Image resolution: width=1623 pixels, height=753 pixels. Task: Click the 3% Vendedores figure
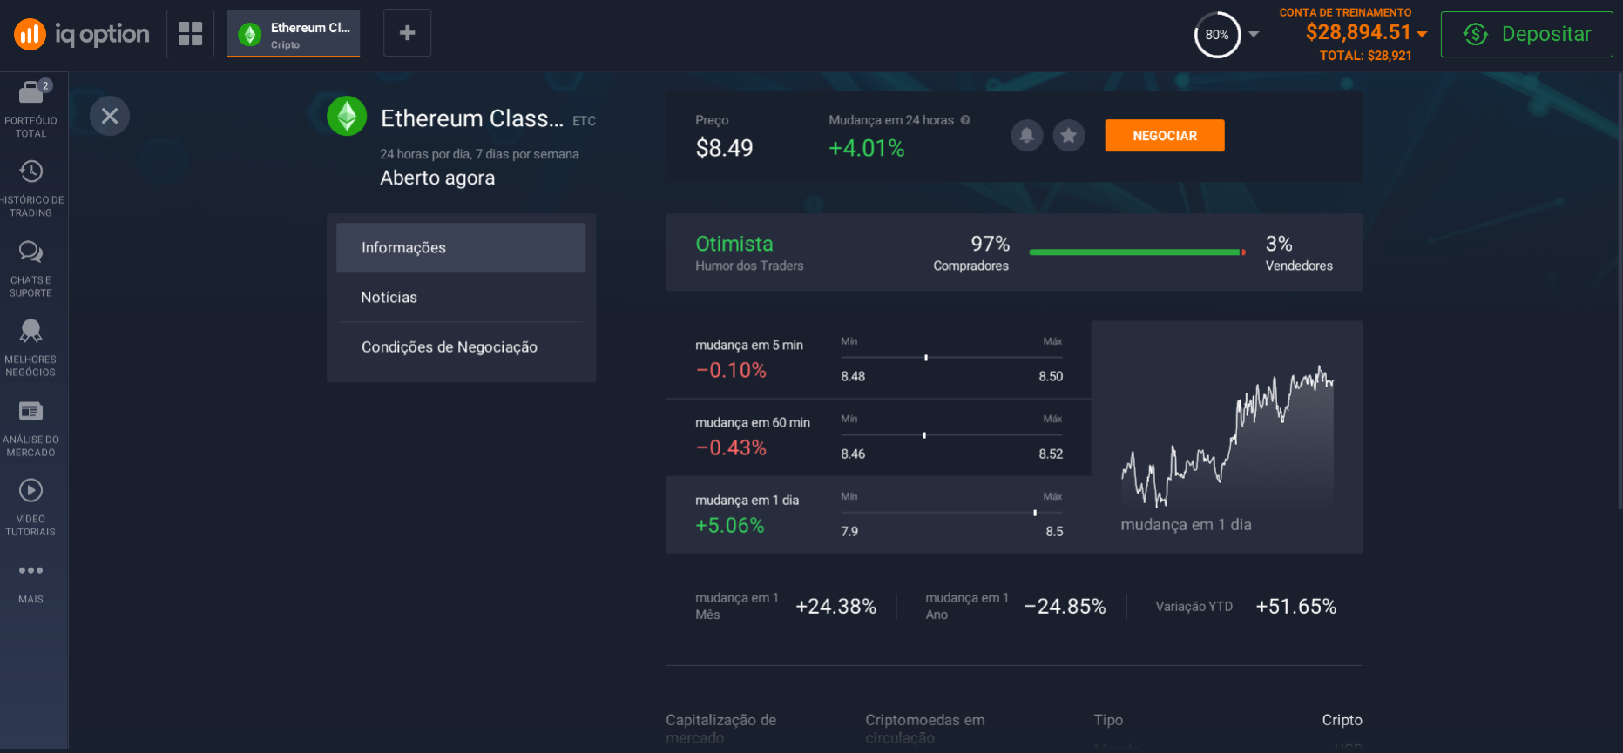[1279, 244]
